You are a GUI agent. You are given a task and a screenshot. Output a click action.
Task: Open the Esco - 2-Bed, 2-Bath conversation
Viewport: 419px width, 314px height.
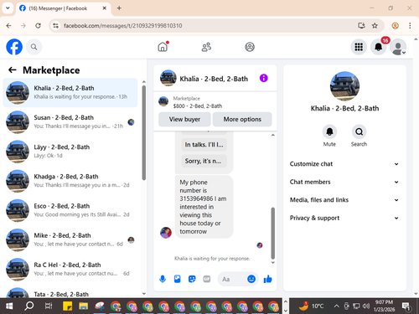tap(70, 210)
